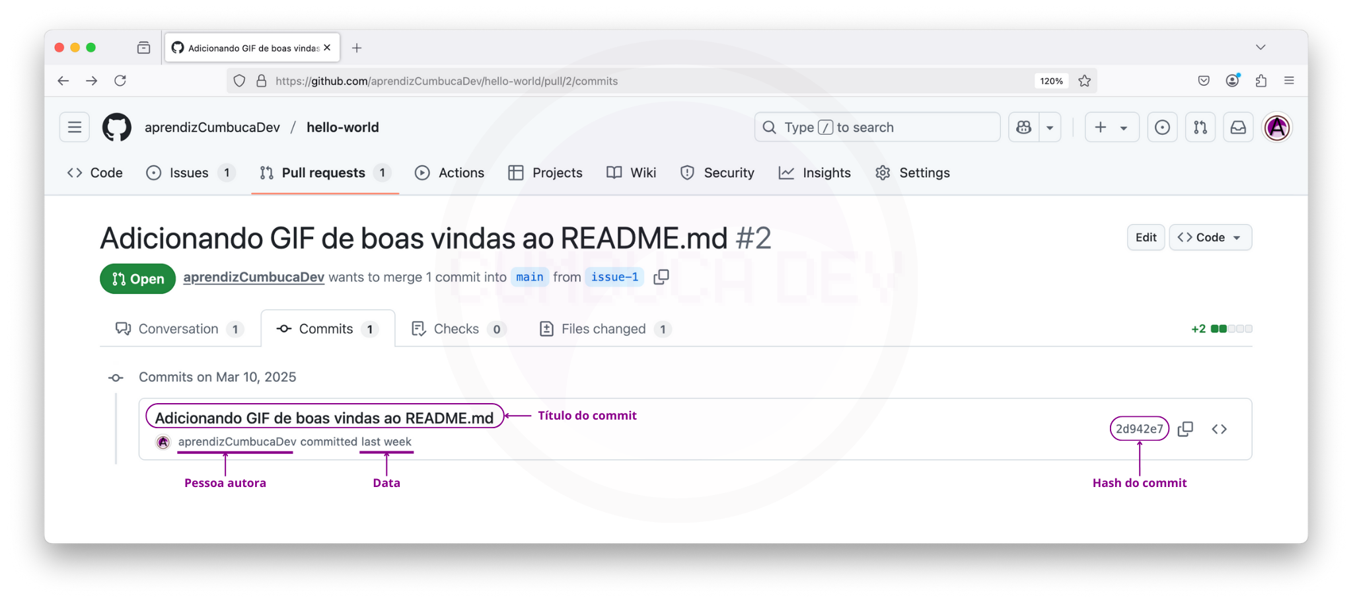
Task: Open the Copilot chat icon
Action: click(x=1024, y=128)
